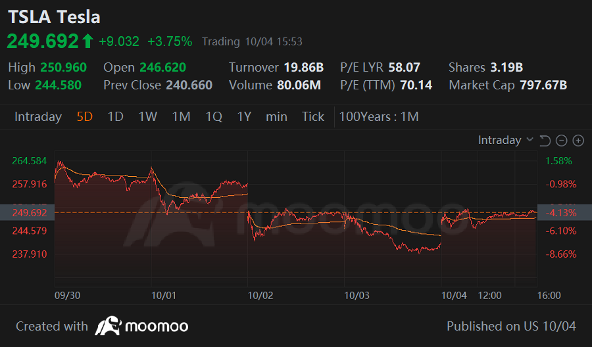Click the 09/30 date axis label
This screenshot has width=592, height=347.
[68, 295]
